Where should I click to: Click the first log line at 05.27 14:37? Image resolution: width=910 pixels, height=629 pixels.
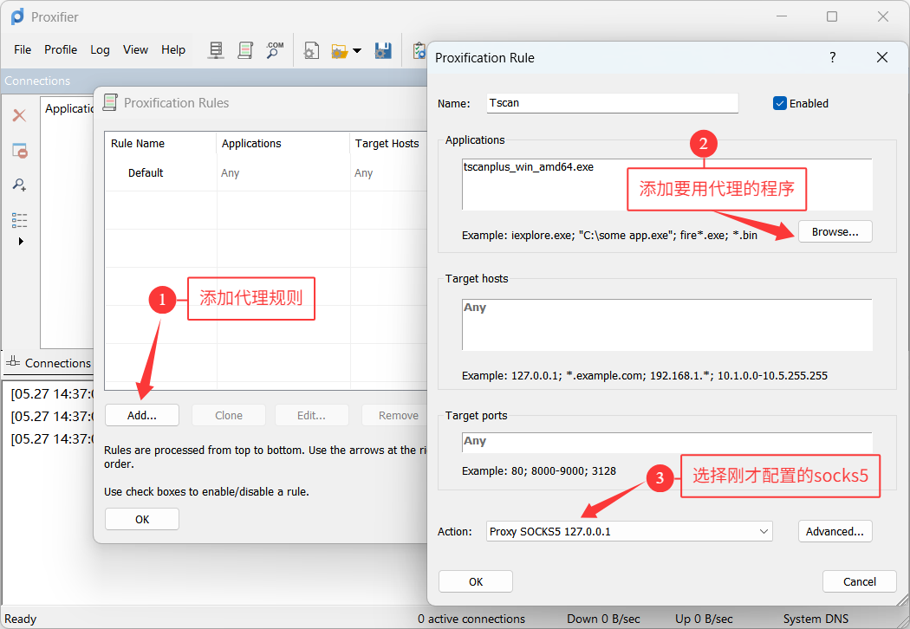(x=52, y=394)
